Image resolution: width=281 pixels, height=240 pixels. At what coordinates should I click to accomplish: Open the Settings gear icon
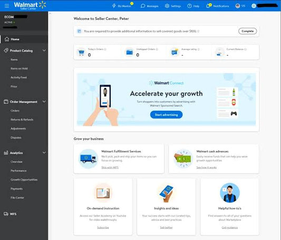pyautogui.click(x=167, y=6)
